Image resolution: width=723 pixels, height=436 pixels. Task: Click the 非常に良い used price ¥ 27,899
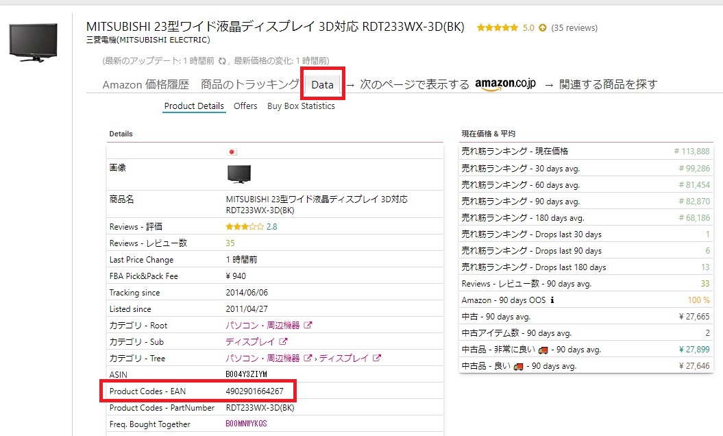694,349
